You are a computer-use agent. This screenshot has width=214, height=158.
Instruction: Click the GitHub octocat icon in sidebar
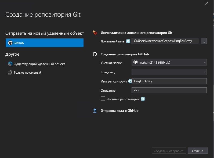pos(10,43)
